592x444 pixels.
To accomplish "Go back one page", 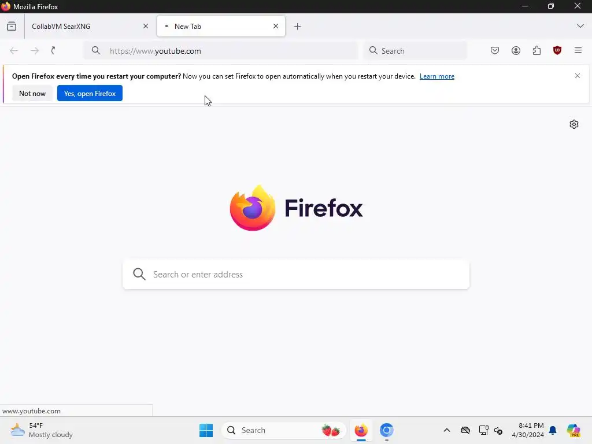I will coord(14,51).
